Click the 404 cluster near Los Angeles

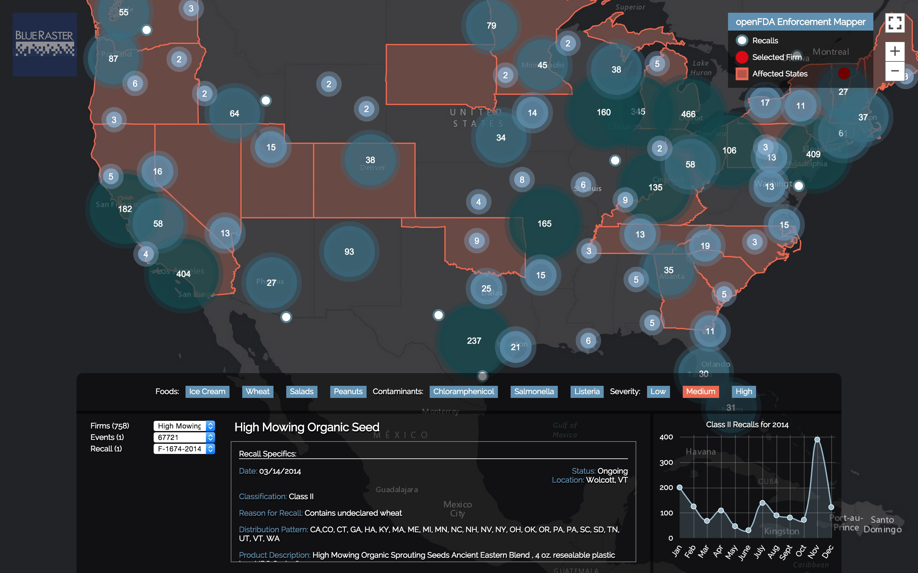183,274
